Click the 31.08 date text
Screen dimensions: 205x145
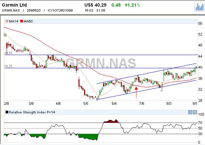pyautogui.click(x=101, y=11)
